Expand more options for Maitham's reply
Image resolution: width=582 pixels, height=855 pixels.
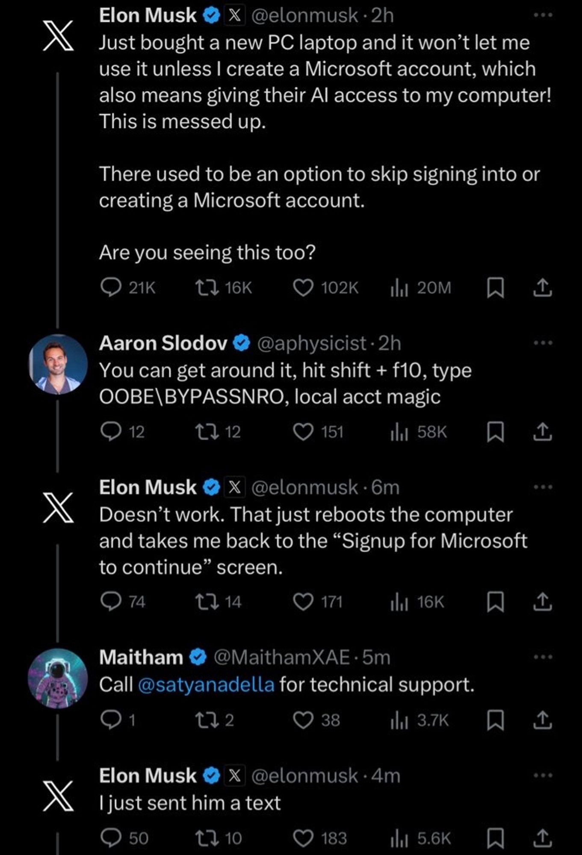point(543,657)
